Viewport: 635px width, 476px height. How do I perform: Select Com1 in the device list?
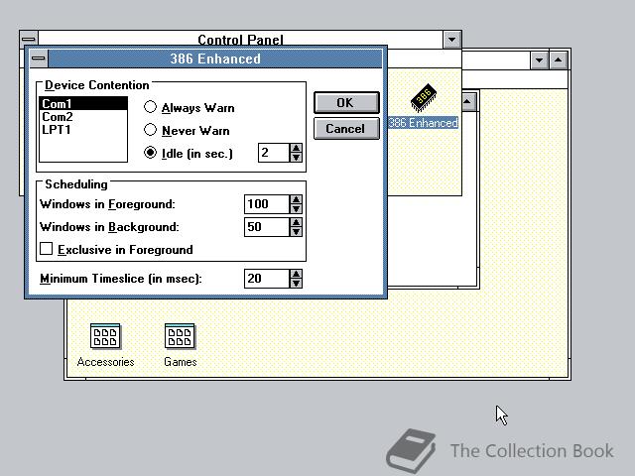click(83, 103)
